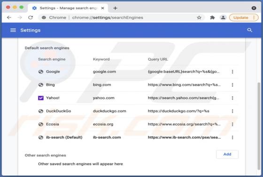
Task: Open a new tab with plus
Action: click(x=115, y=8)
